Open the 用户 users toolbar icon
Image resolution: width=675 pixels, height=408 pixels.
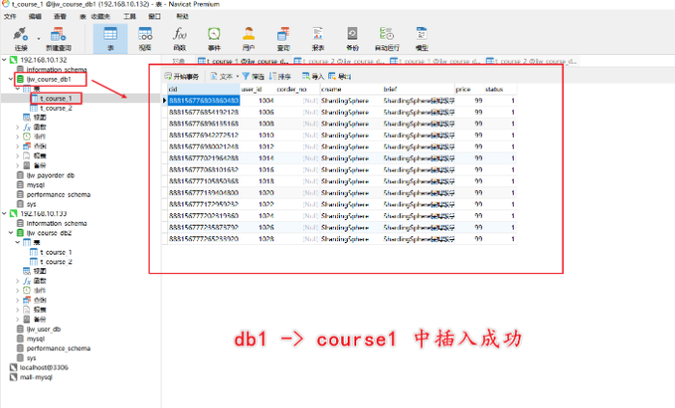point(248,39)
